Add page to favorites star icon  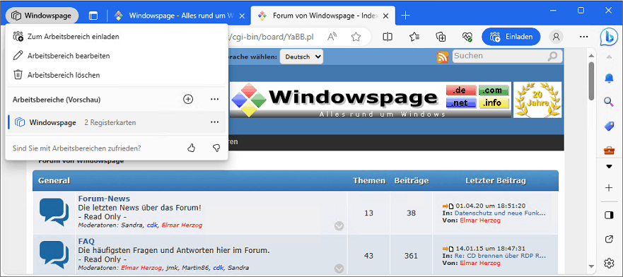(356, 37)
